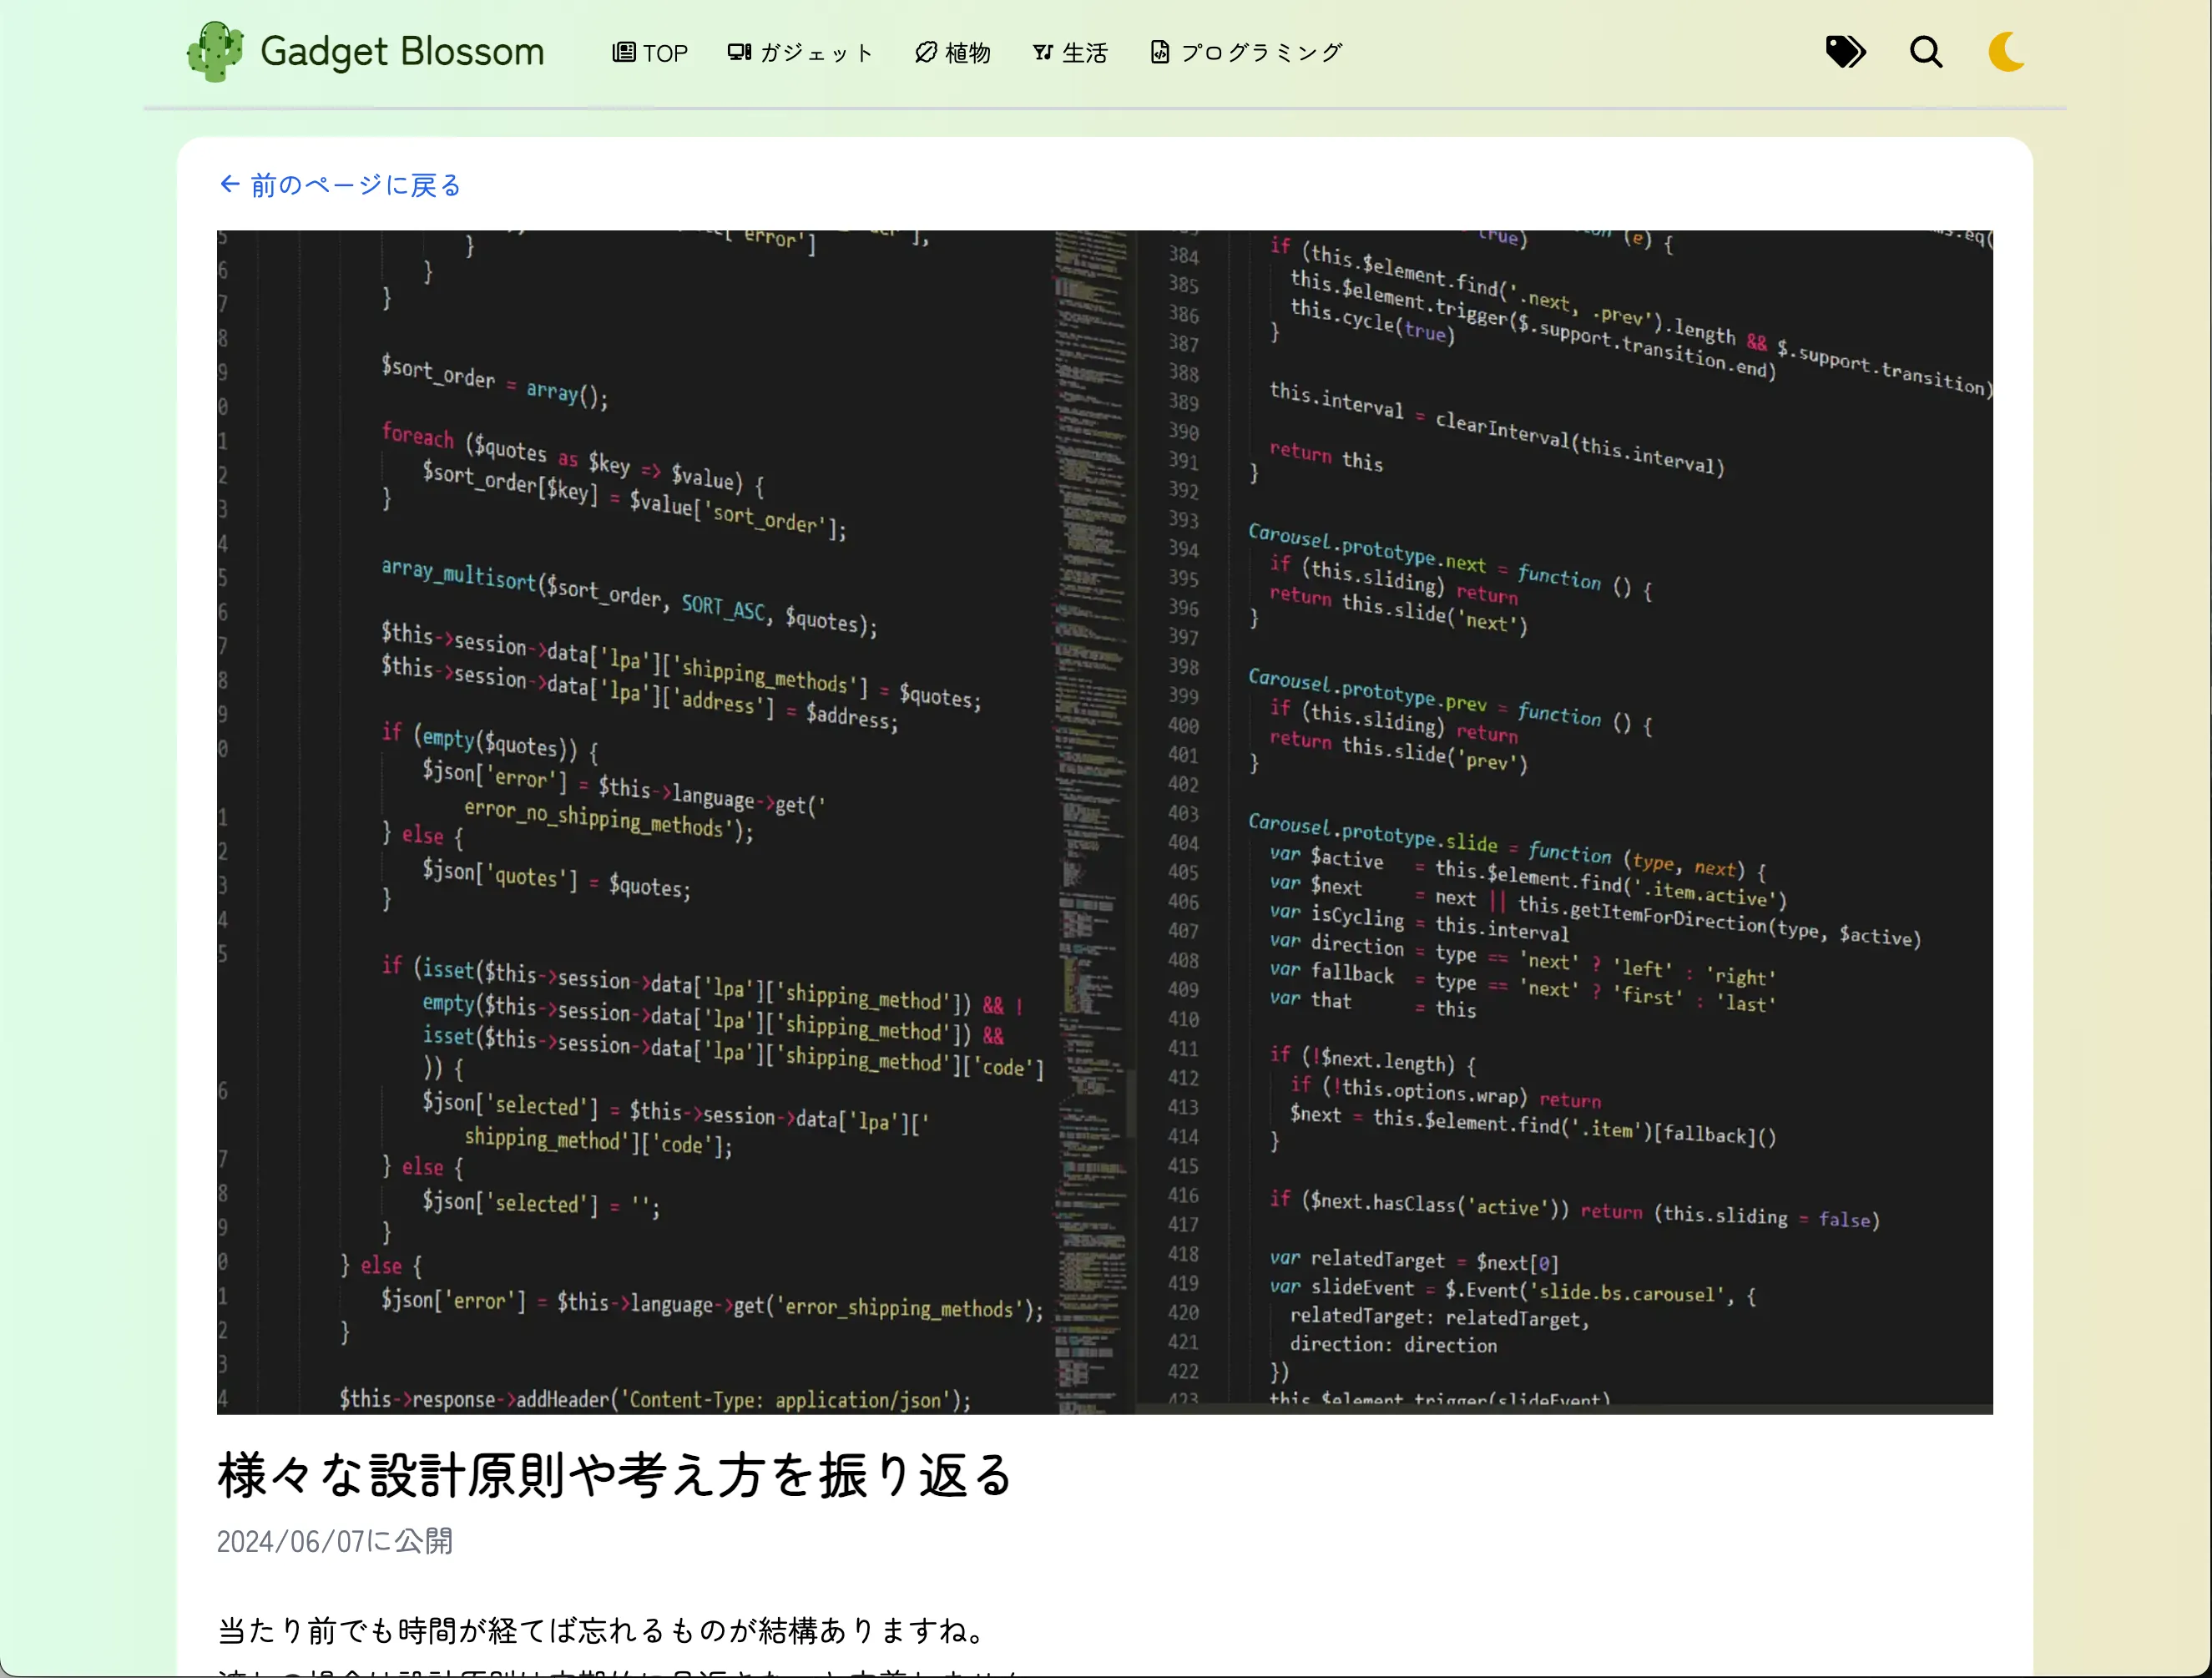Open the tags list icon
Image resolution: width=2212 pixels, height=1678 pixels.
(x=1845, y=52)
